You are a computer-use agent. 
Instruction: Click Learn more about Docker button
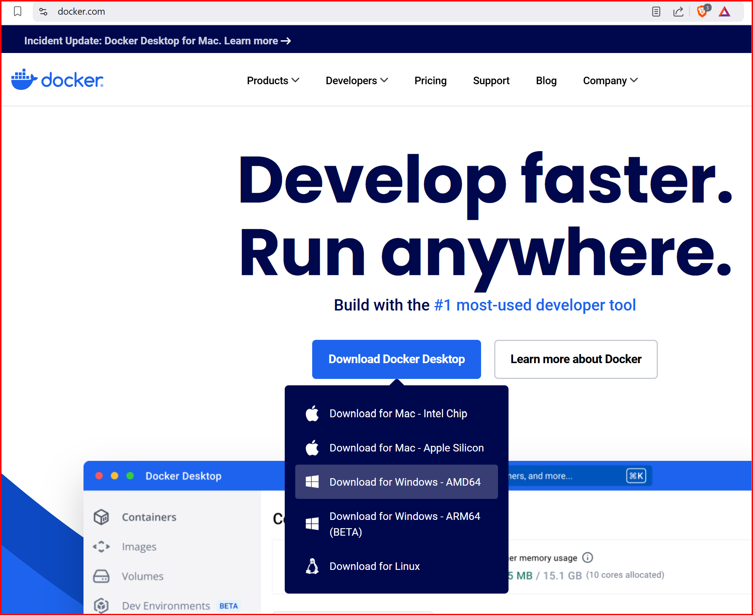(x=576, y=359)
